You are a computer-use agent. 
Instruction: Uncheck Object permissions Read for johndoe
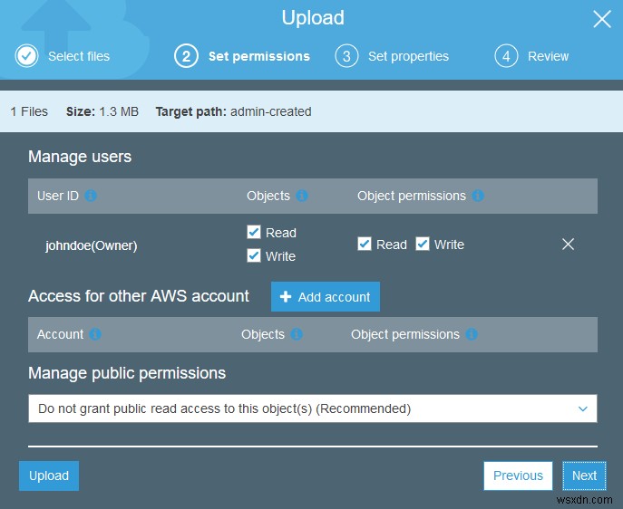[365, 244]
